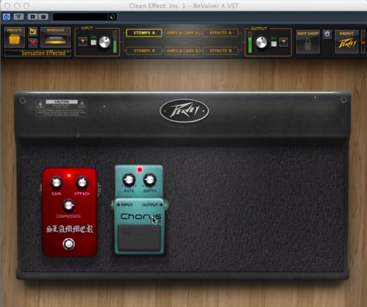The height and width of the screenshot is (307, 367).
Task: Turn the Slammer Attack knob
Action: [82, 182]
